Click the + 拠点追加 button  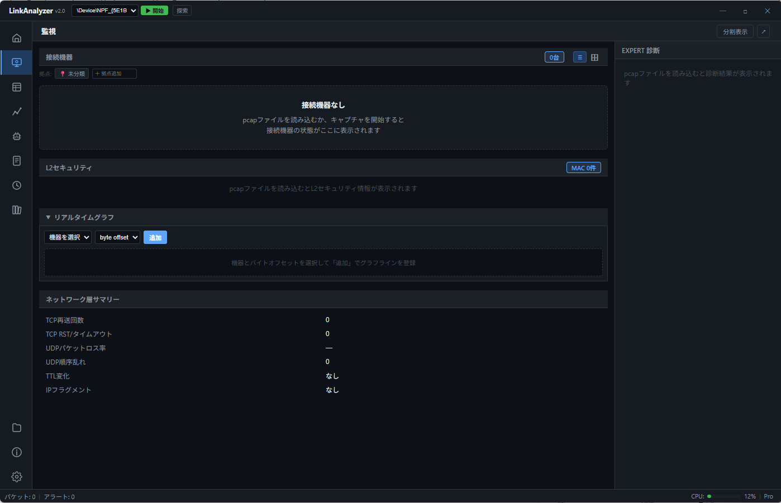[115, 74]
